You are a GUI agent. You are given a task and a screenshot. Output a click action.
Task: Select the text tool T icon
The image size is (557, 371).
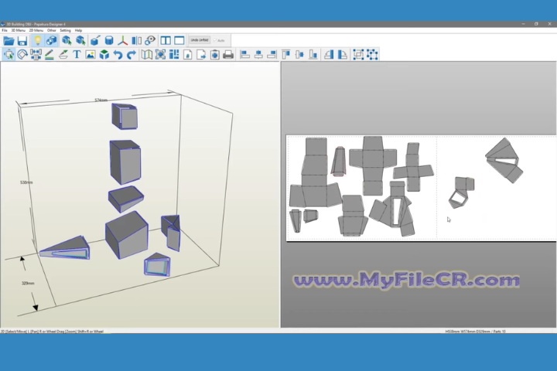[77, 55]
